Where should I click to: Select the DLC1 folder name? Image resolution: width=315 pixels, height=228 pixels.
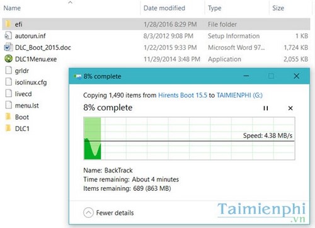coord(22,128)
